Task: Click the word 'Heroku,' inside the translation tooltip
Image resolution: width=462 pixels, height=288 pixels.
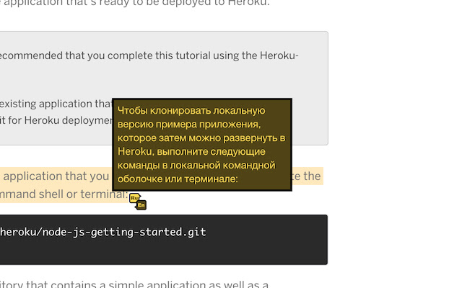Action: point(134,151)
